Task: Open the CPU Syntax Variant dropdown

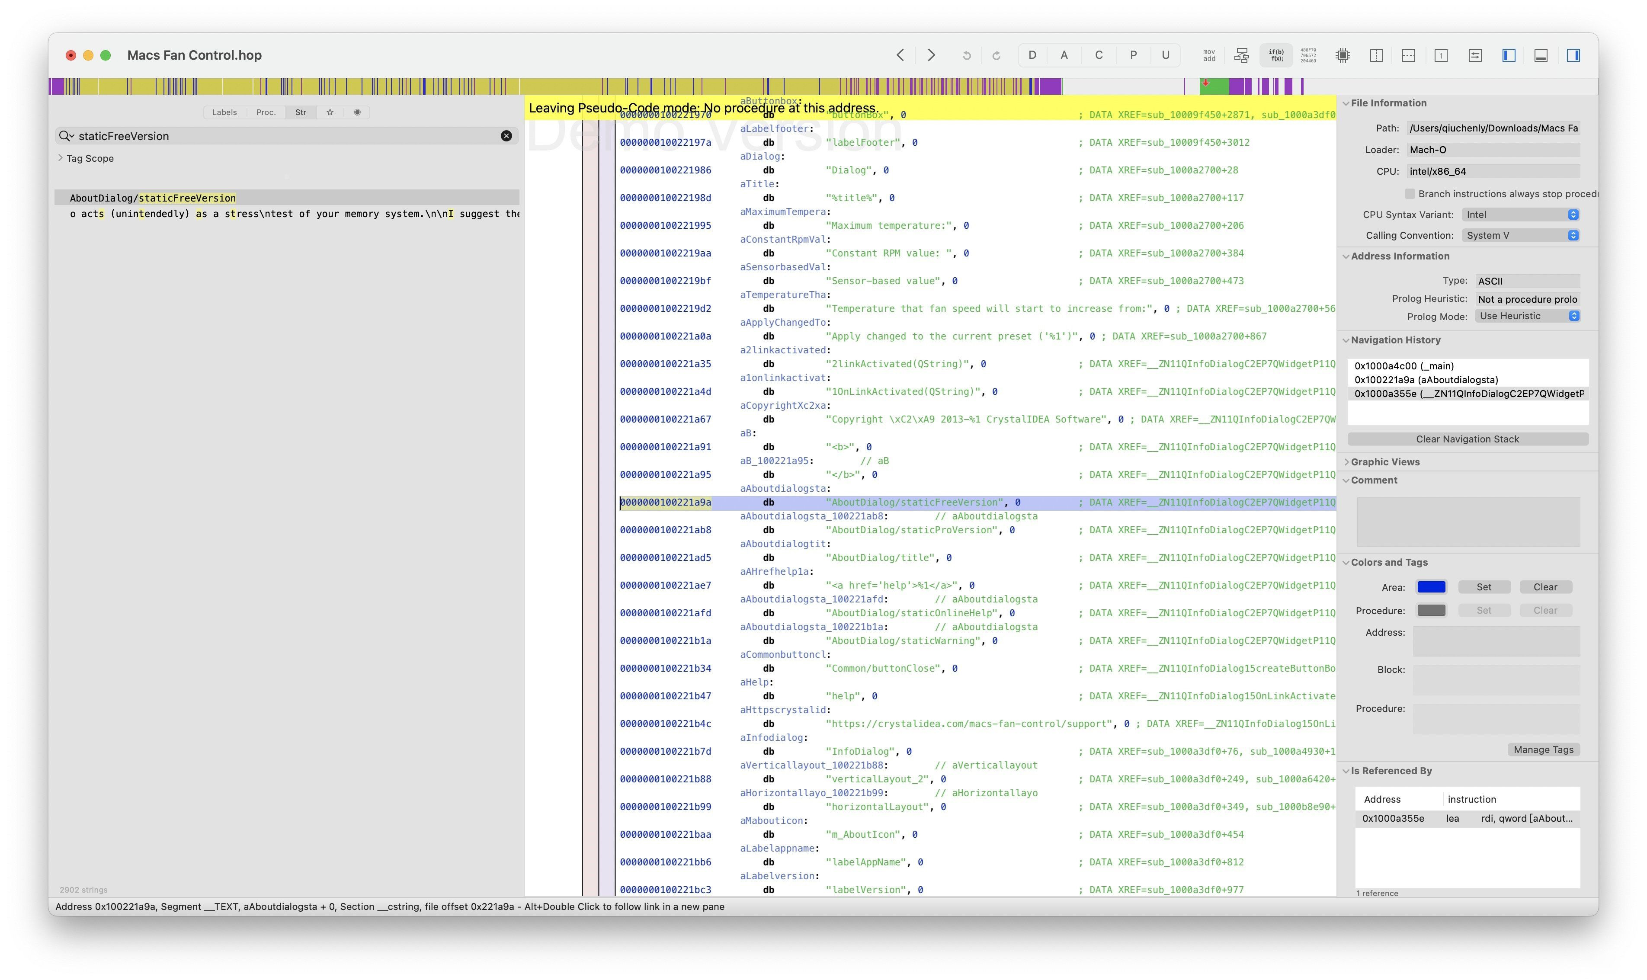Action: point(1520,215)
